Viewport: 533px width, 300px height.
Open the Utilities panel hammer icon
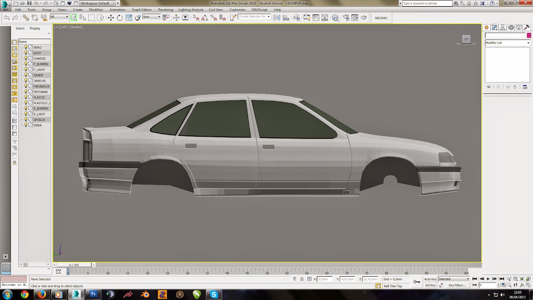(x=527, y=27)
